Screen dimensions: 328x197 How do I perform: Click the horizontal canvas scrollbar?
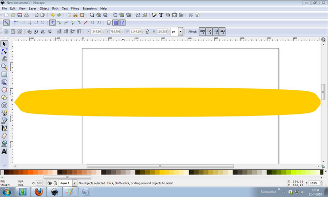(x=160, y=166)
